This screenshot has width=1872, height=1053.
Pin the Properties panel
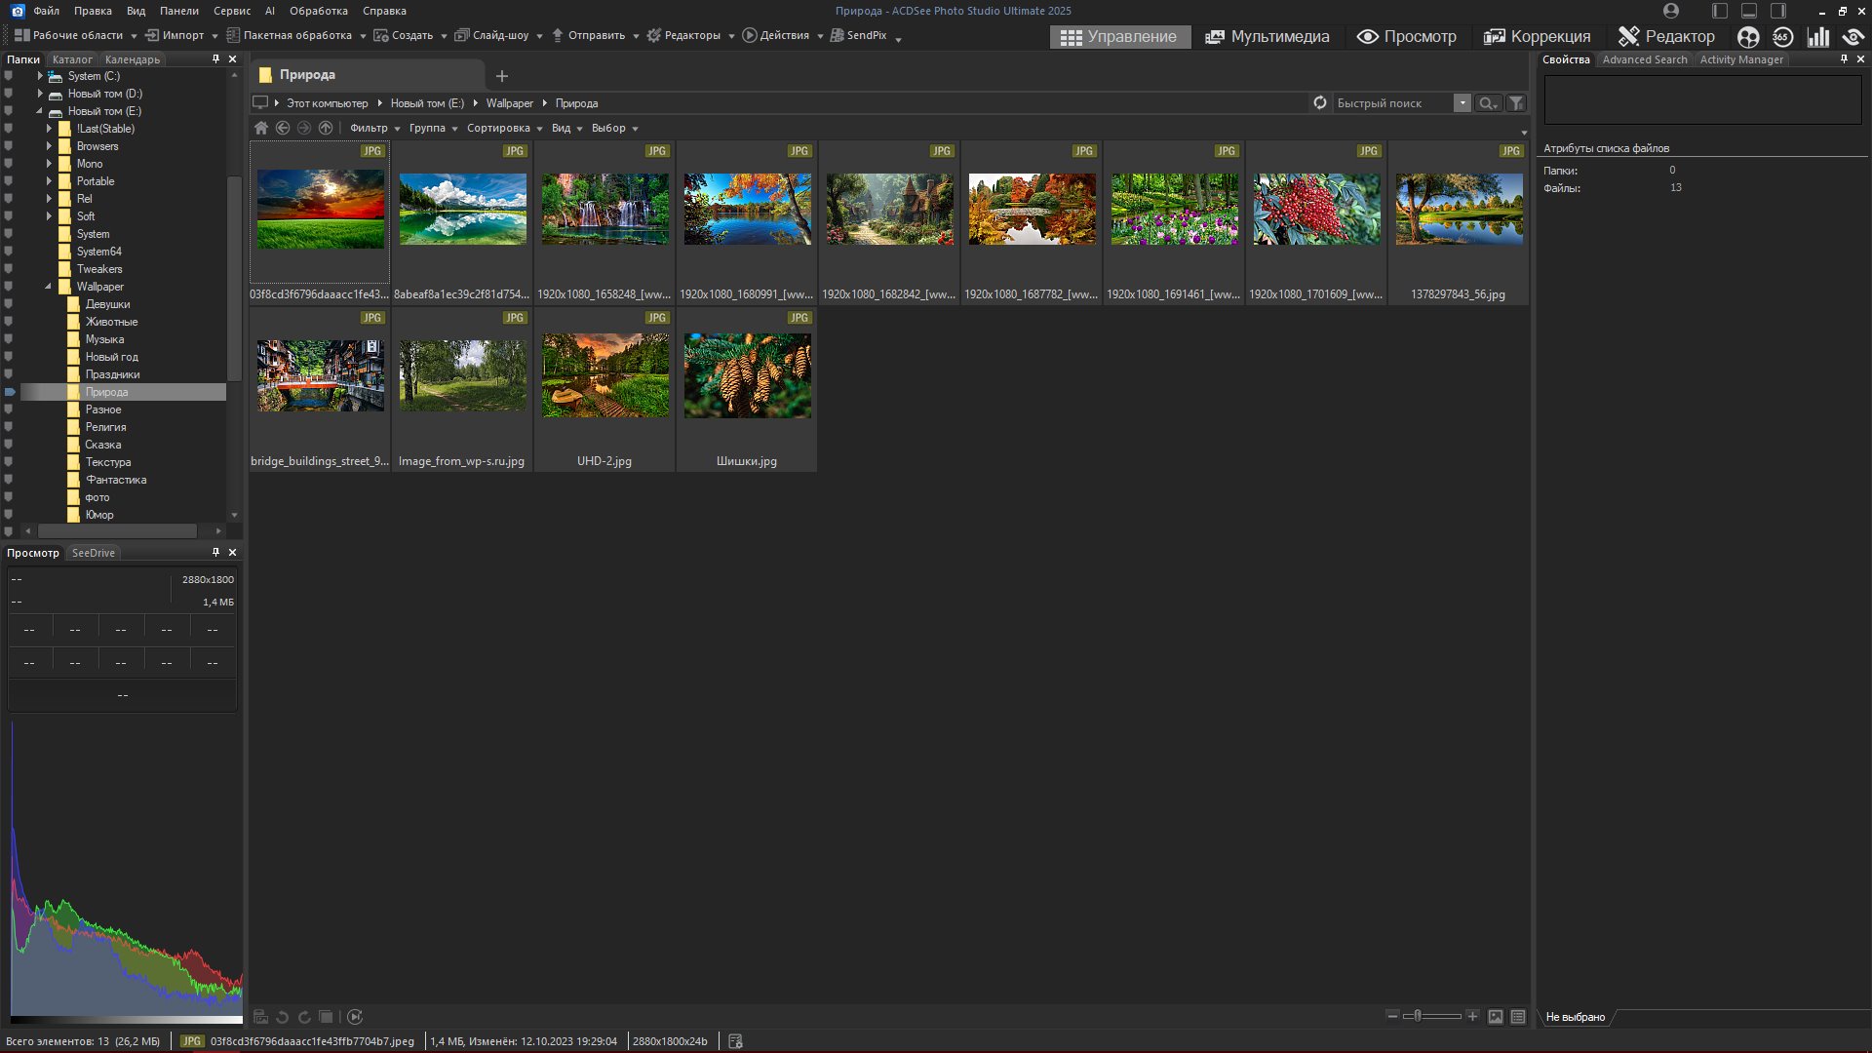(1843, 59)
